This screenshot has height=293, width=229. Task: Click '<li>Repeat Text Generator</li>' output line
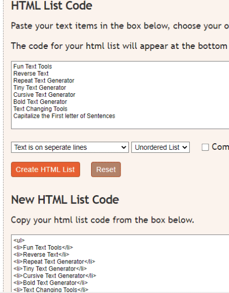coord(54,261)
